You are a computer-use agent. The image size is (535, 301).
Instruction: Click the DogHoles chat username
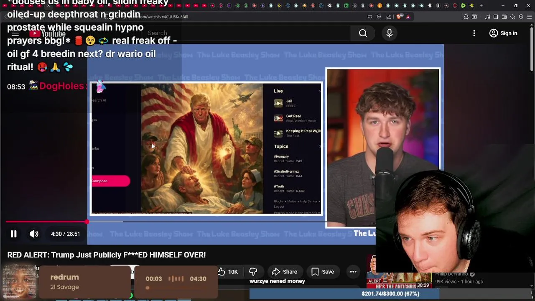[x=63, y=86]
